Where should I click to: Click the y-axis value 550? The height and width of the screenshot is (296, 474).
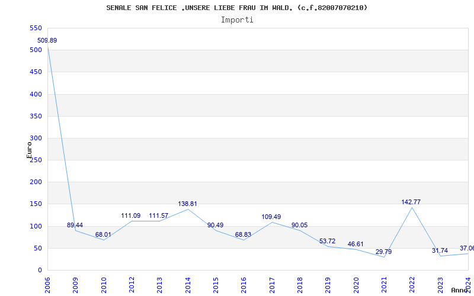coord(36,28)
